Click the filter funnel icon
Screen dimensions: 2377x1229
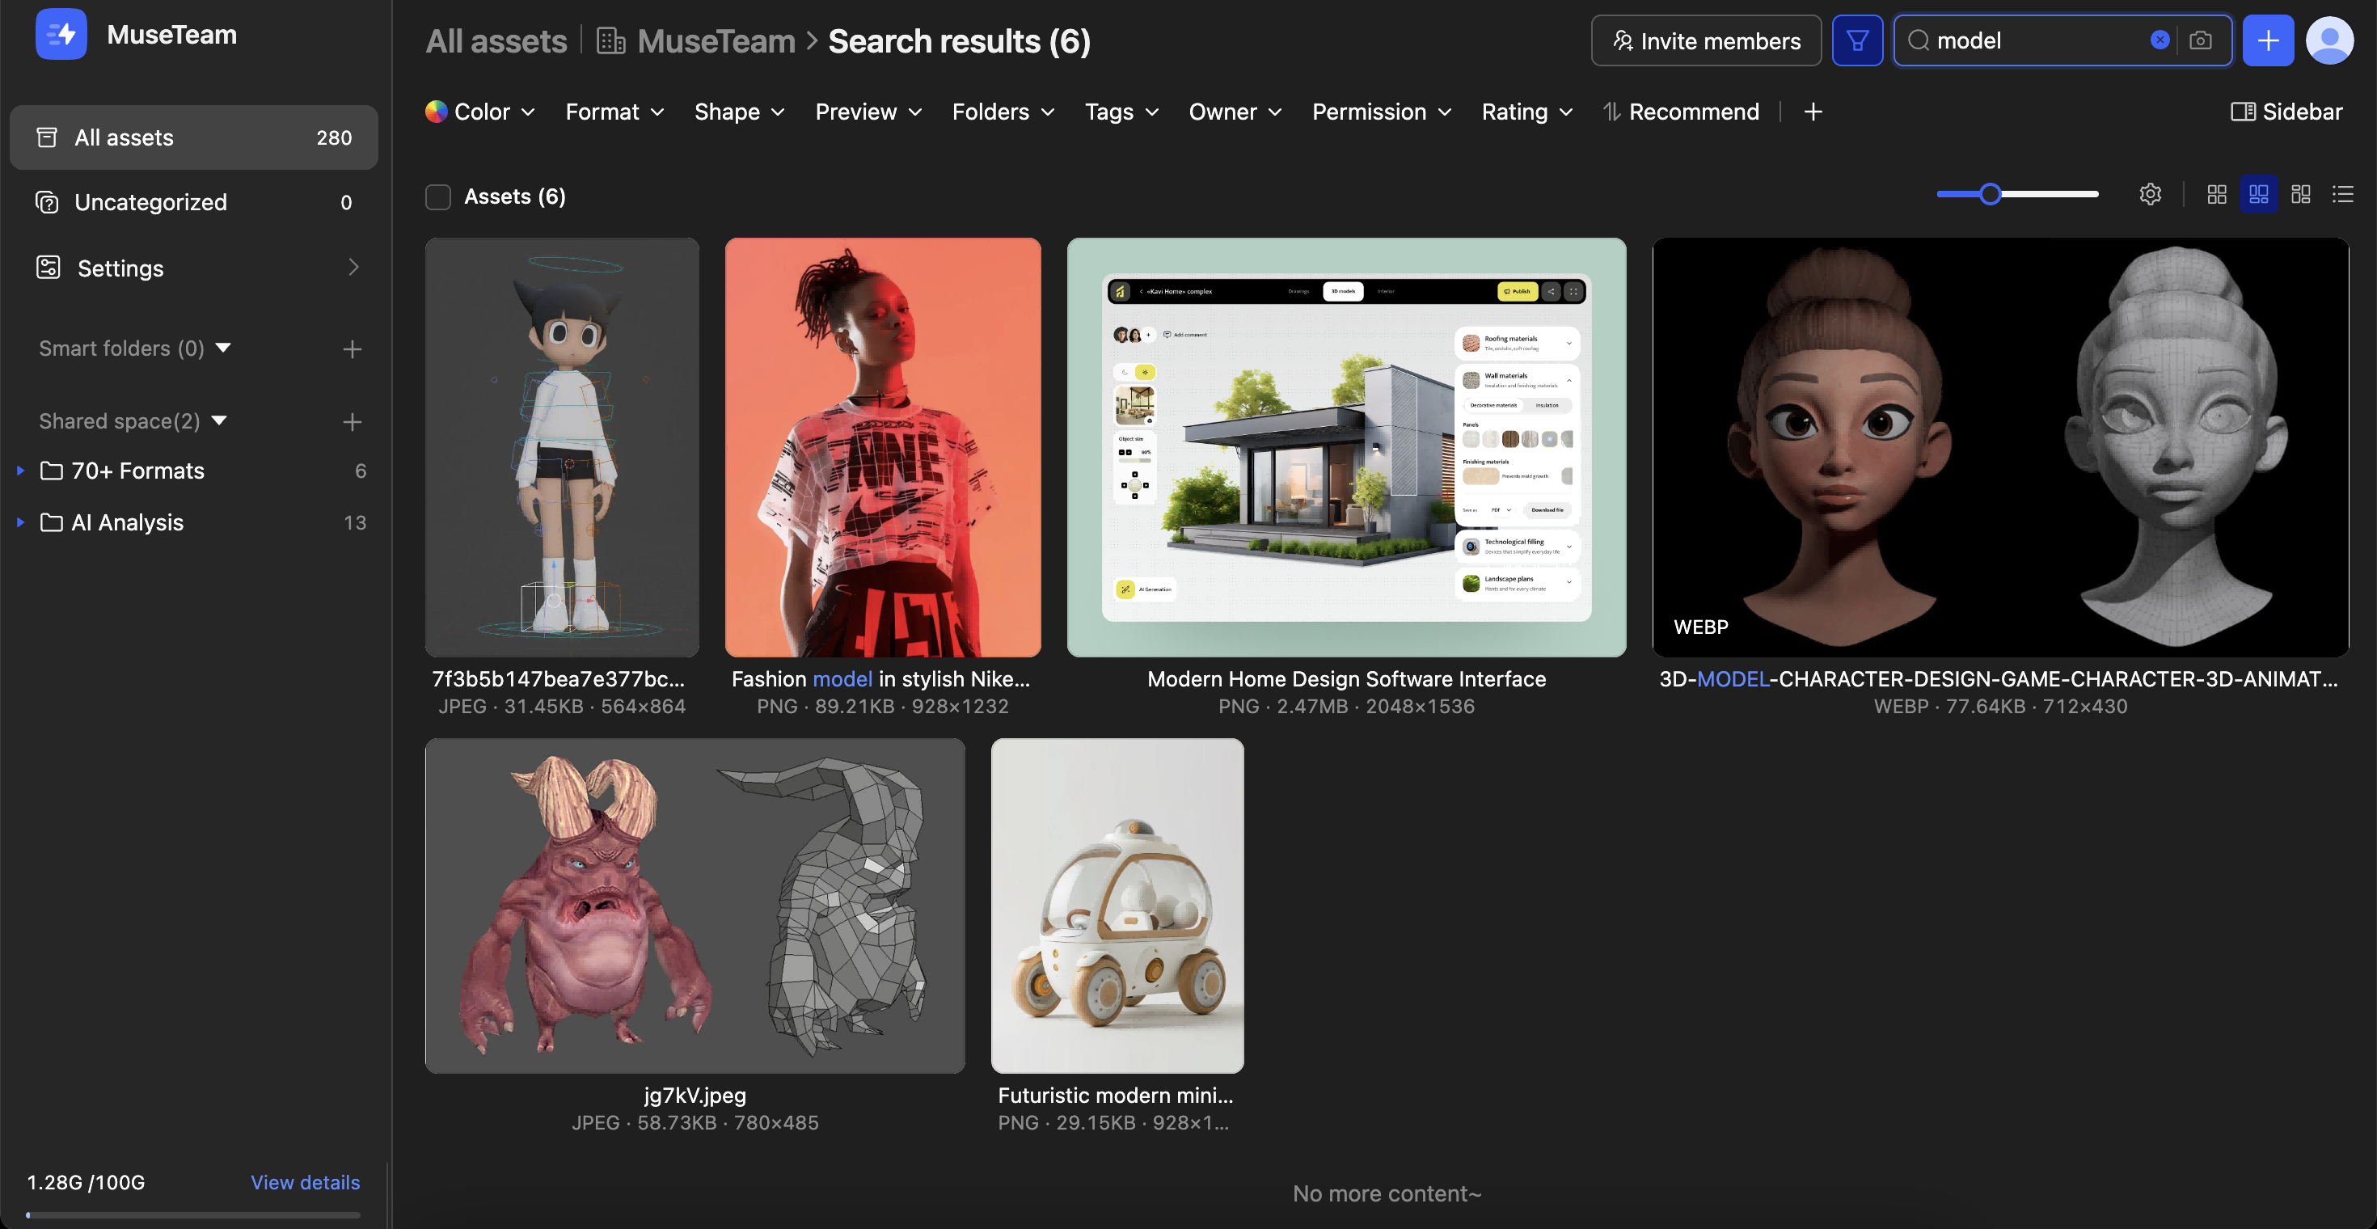pyautogui.click(x=1856, y=40)
